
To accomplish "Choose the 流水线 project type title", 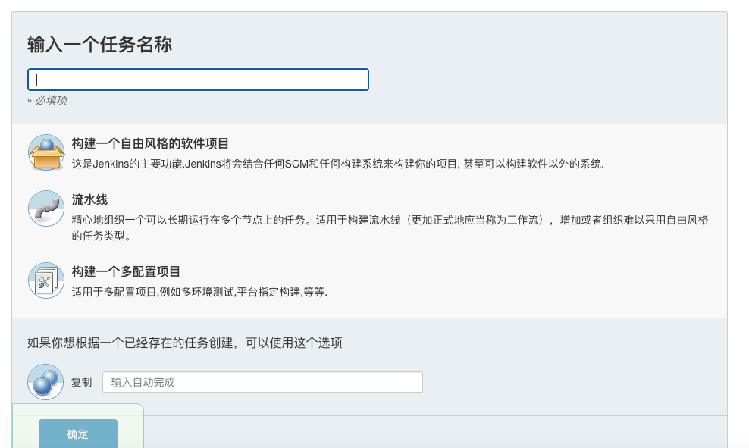I will click(x=89, y=199).
